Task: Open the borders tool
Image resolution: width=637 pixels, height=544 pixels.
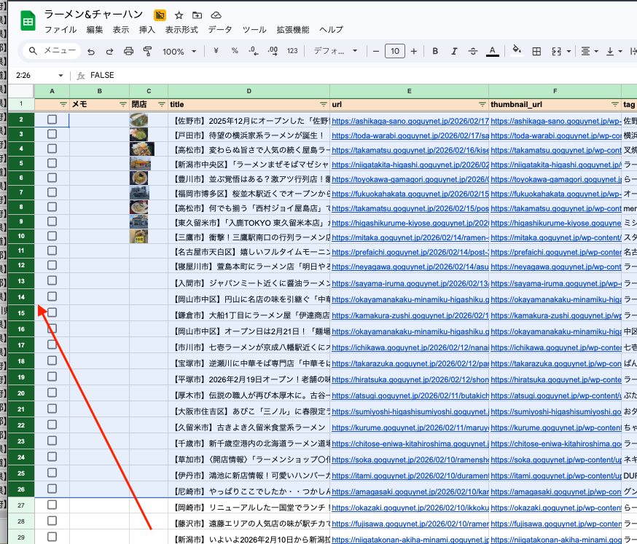Action: [x=536, y=52]
